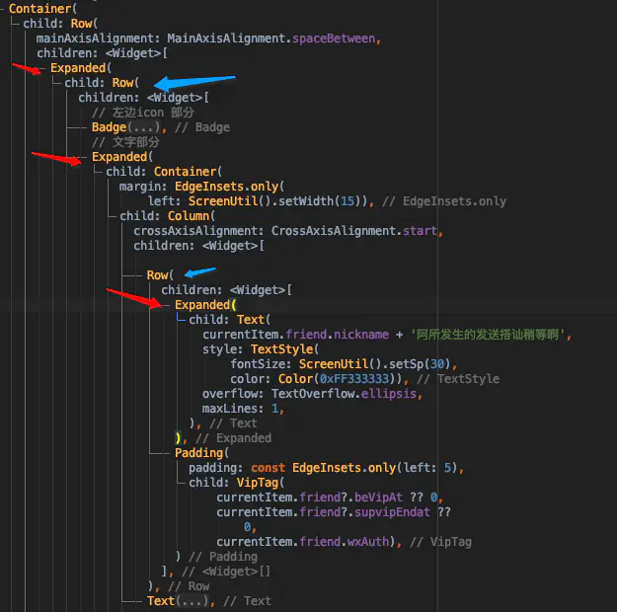Click the supvipEndat property reference
Screen dimensions: 617x612
click(392, 512)
